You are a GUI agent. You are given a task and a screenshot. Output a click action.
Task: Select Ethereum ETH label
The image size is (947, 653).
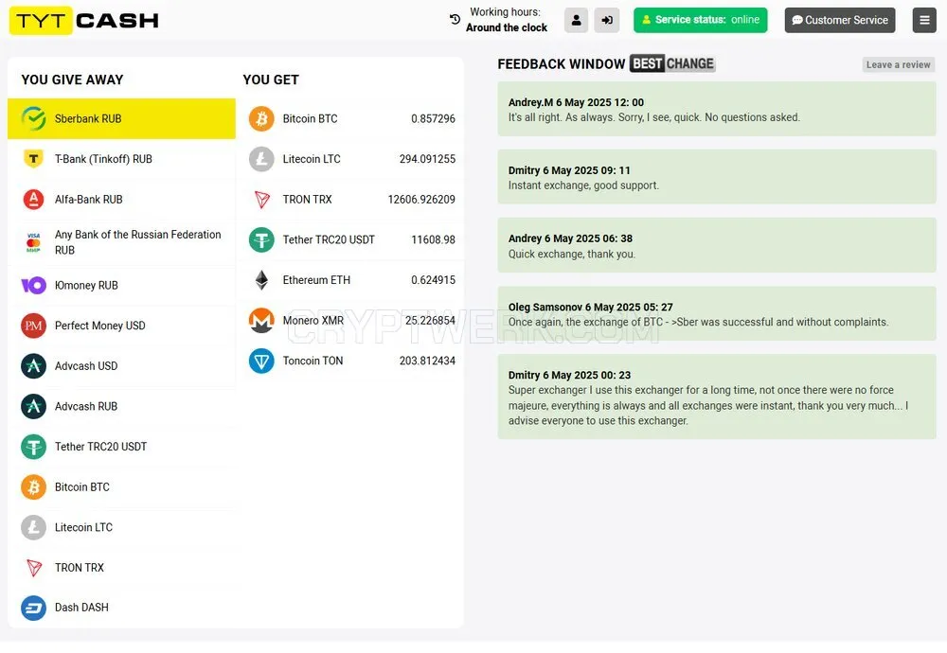pyautogui.click(x=316, y=280)
